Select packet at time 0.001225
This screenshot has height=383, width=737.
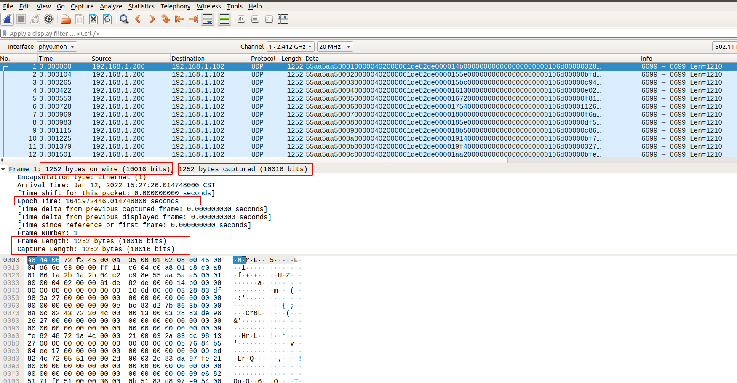368,138
